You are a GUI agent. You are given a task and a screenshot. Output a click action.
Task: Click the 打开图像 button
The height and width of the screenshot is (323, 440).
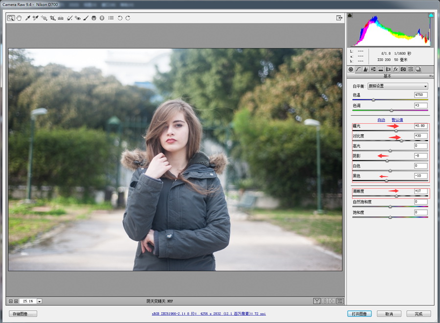point(359,314)
